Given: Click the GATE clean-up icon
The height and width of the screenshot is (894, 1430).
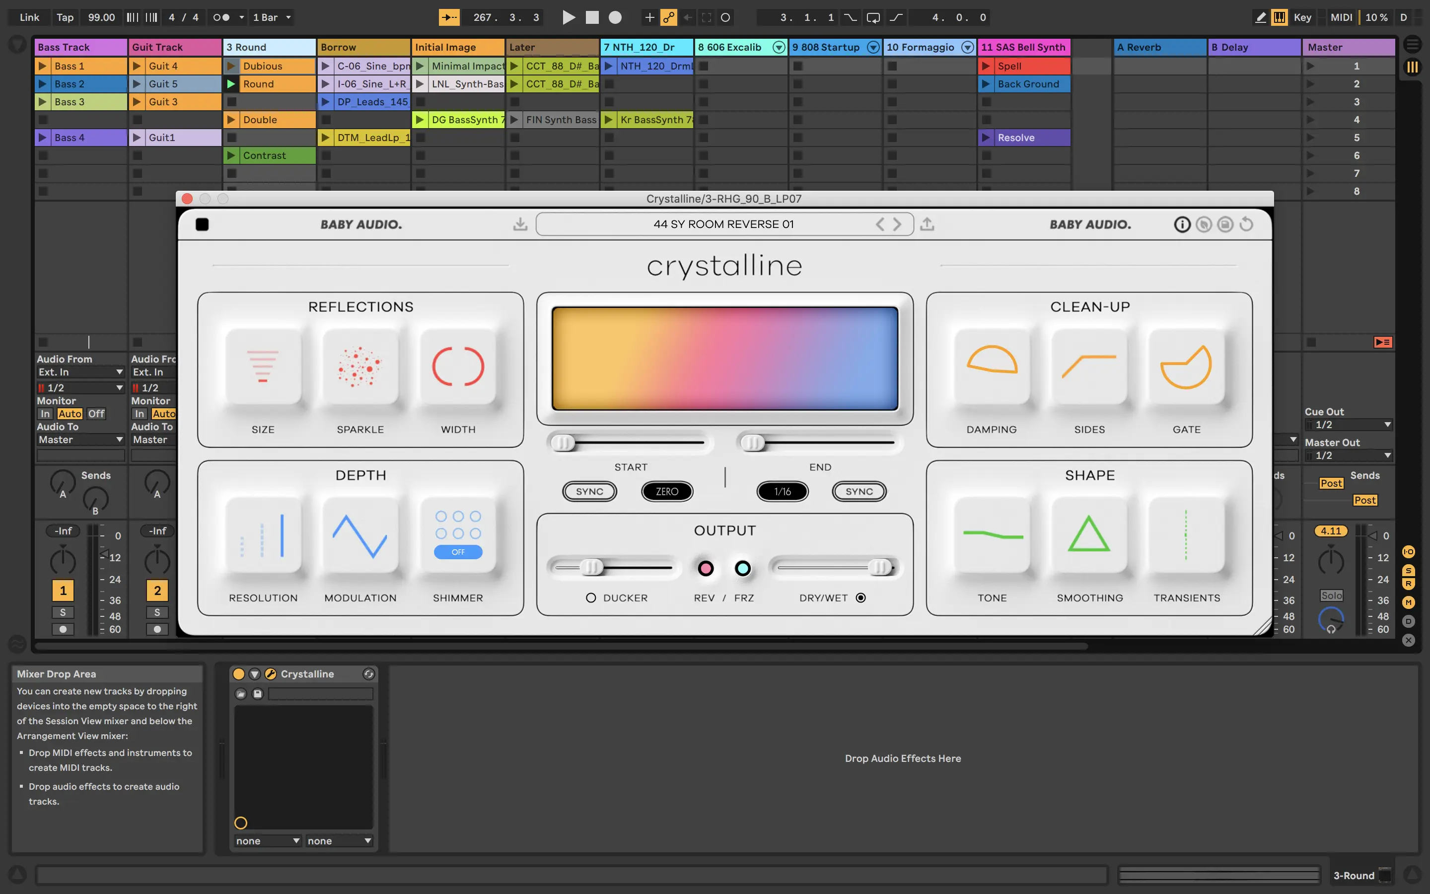Looking at the screenshot, I should click(x=1186, y=367).
